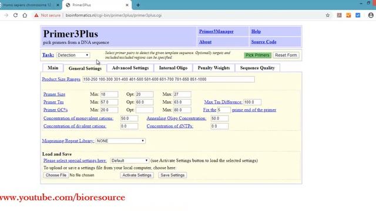Focus the Primer GC% Max field
376x211 pixels.
182,110
